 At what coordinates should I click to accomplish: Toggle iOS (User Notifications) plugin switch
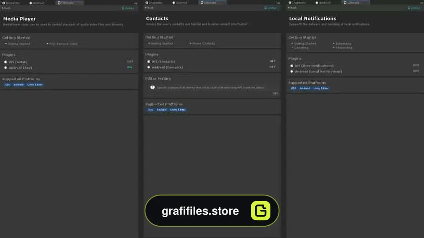coord(416,65)
